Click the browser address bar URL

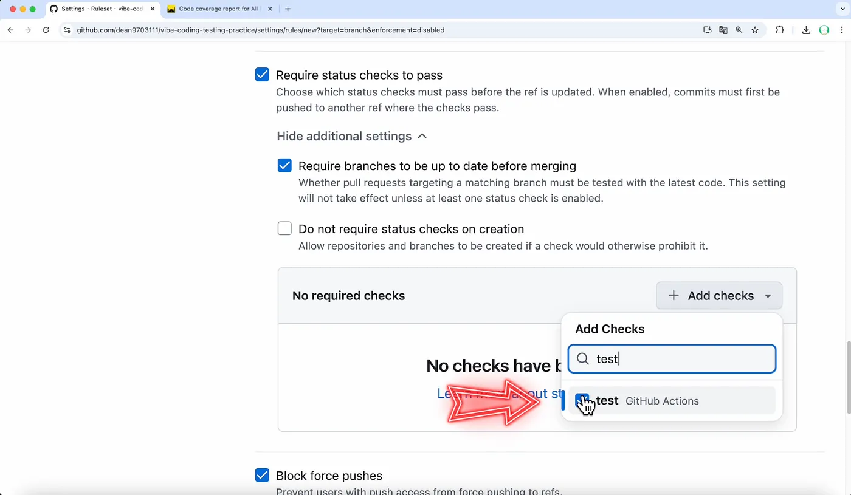click(261, 30)
